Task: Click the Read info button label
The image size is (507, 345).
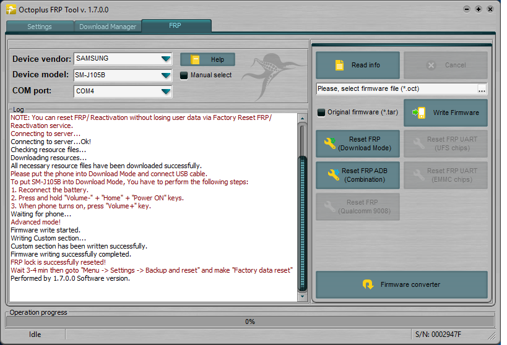Action: click(x=366, y=66)
